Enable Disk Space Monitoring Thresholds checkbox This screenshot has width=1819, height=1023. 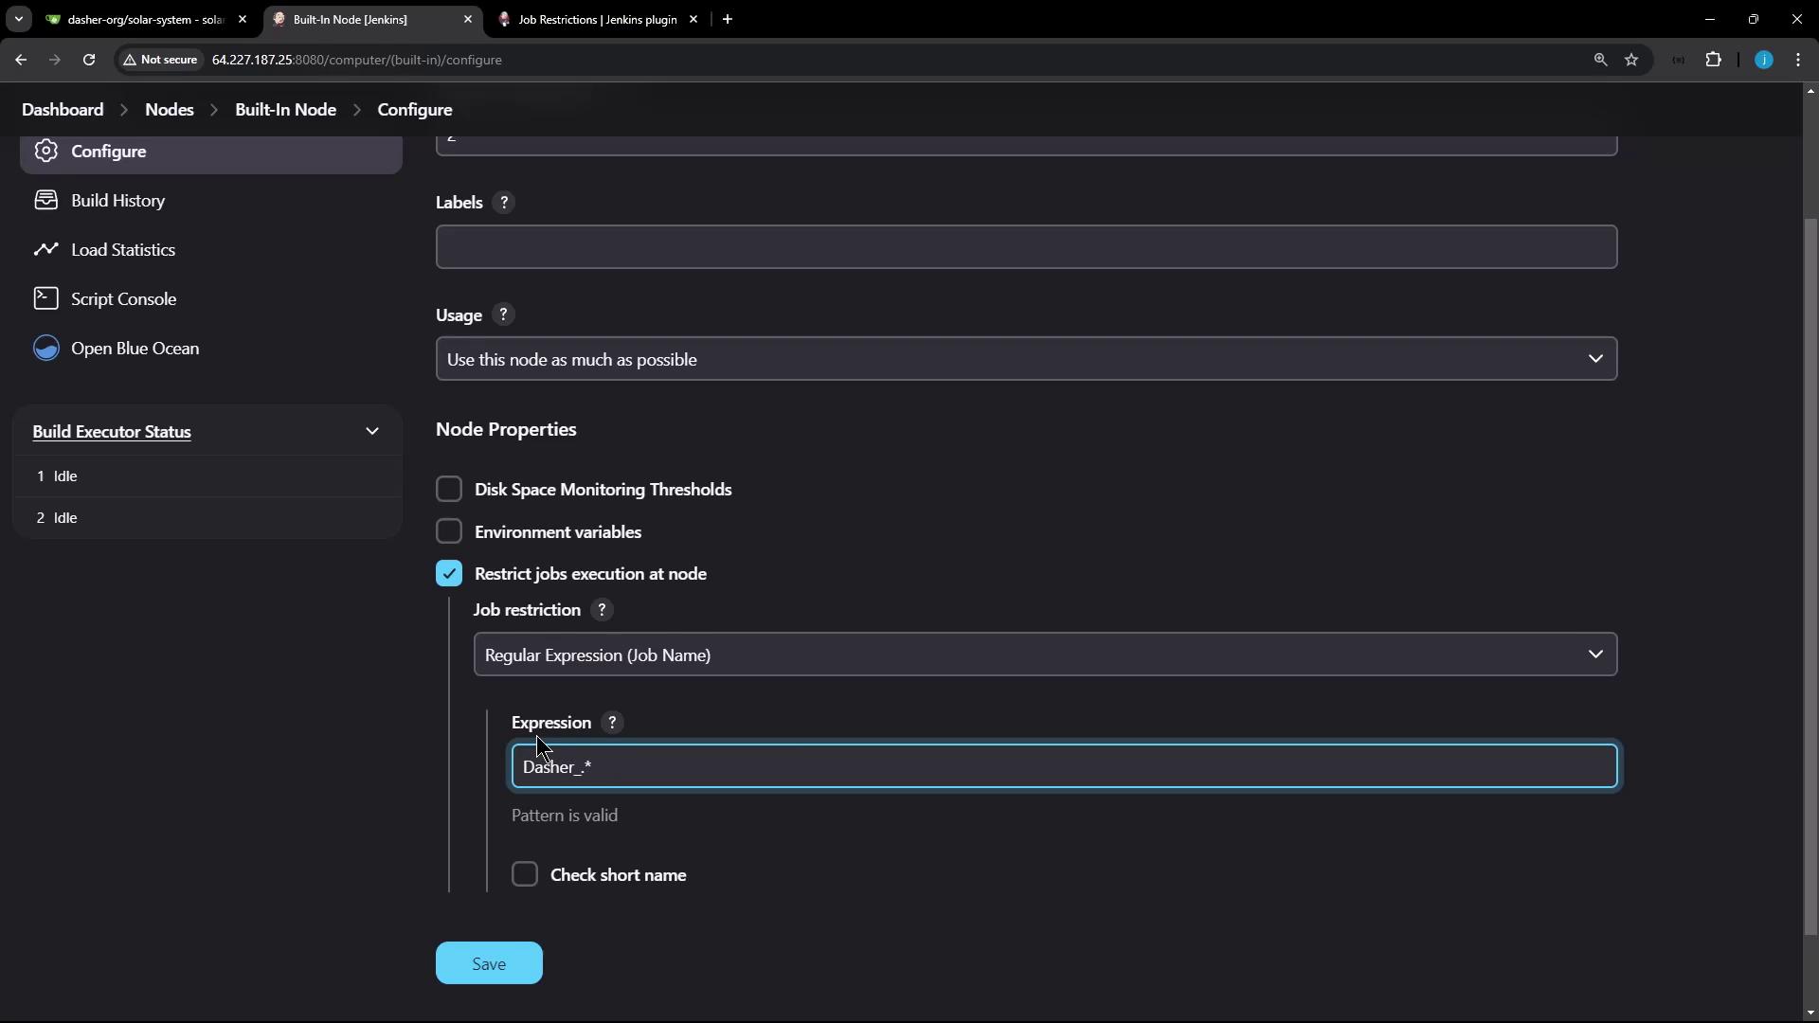coord(449,490)
